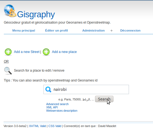Open the CSS Valid footer link
153x135 pixels.
pos(55,126)
